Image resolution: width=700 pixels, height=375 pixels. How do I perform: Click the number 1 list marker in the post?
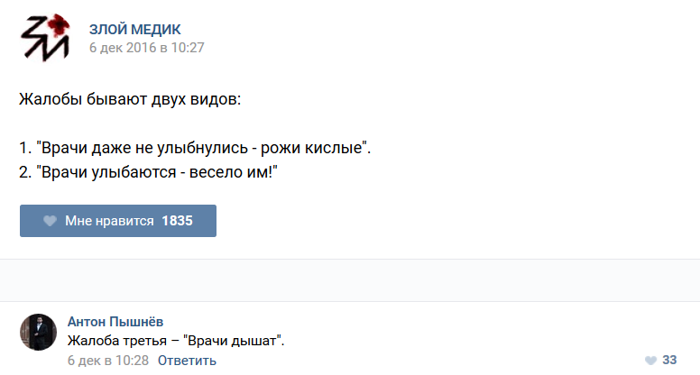24,147
